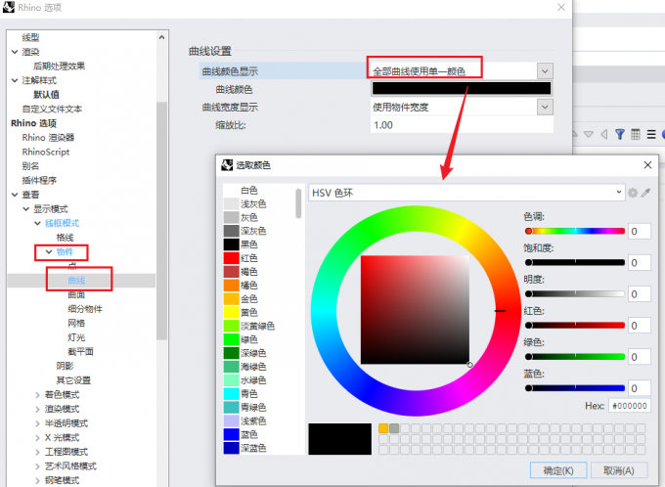Open the hamburger menu icon in background panel
Viewport: 665px width, 487px height.
click(651, 135)
